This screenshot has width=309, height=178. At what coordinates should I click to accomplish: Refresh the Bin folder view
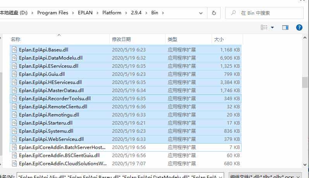click(x=214, y=13)
